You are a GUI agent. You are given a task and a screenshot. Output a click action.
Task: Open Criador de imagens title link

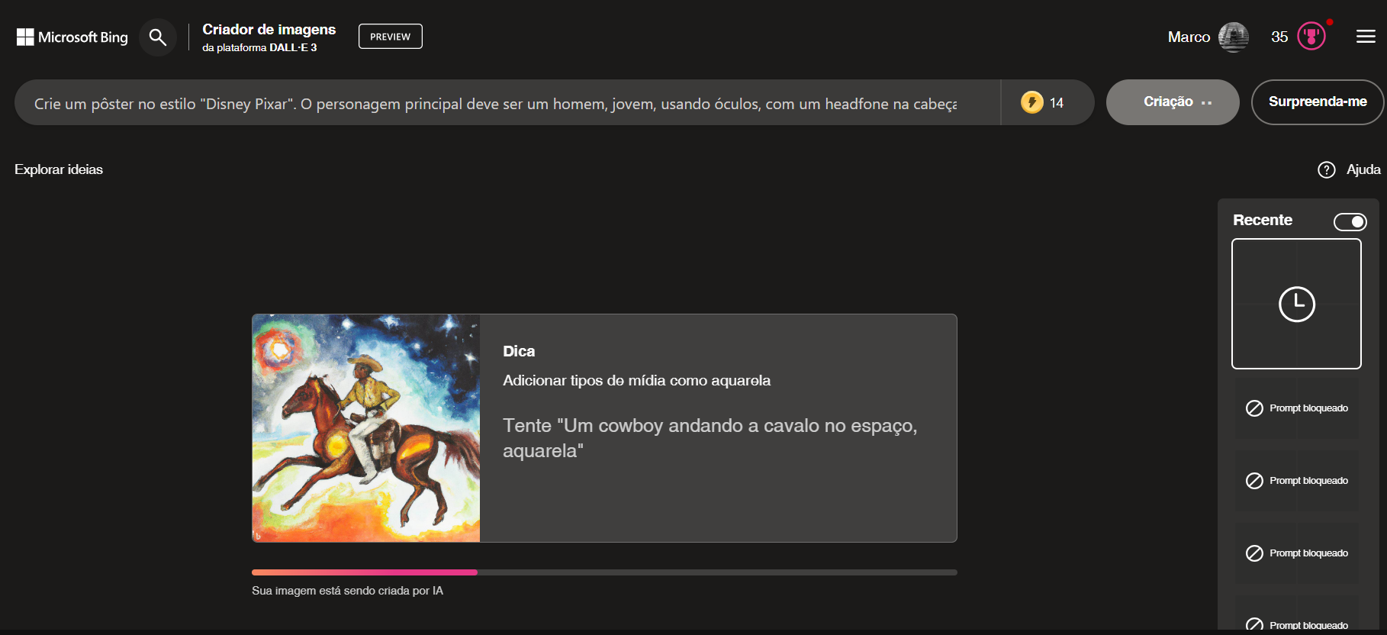click(x=269, y=29)
